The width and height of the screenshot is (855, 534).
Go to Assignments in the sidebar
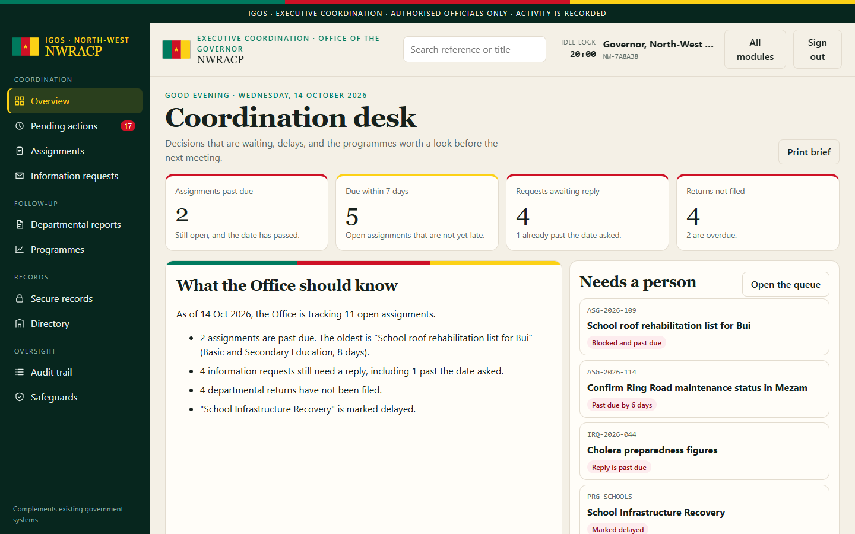pyautogui.click(x=75, y=151)
